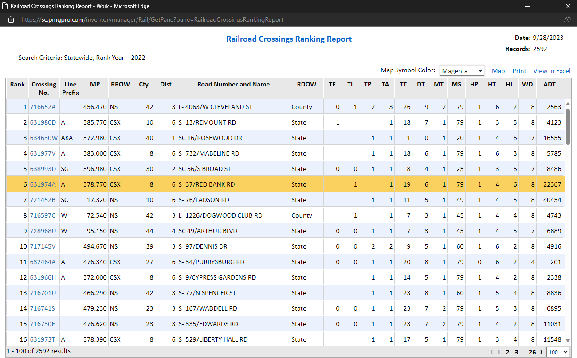Open crossing number 716701U

click(x=43, y=293)
